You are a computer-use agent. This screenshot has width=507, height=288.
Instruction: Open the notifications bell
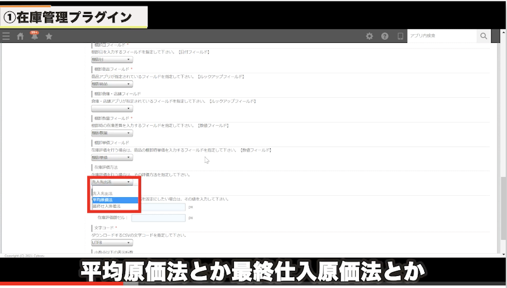pyautogui.click(x=34, y=37)
